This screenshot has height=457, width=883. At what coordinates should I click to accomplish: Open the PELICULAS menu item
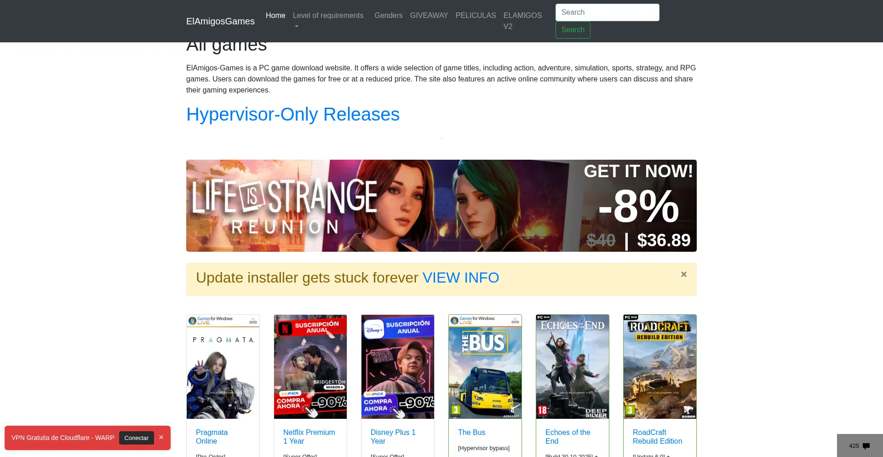pos(476,16)
